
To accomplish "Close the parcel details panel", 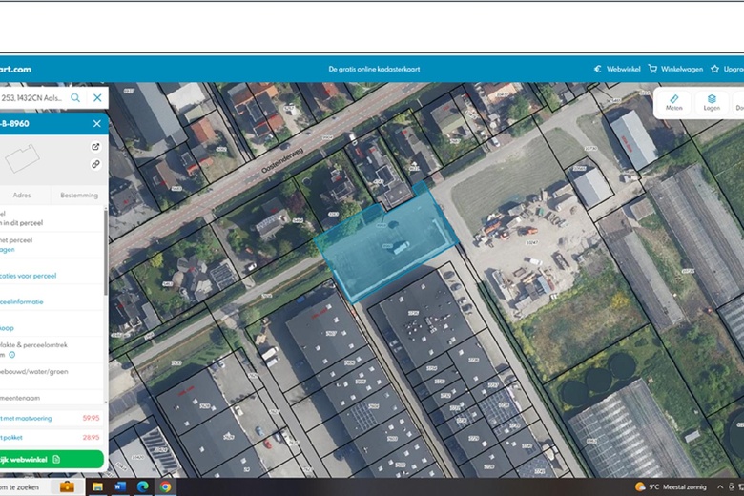I will point(96,123).
